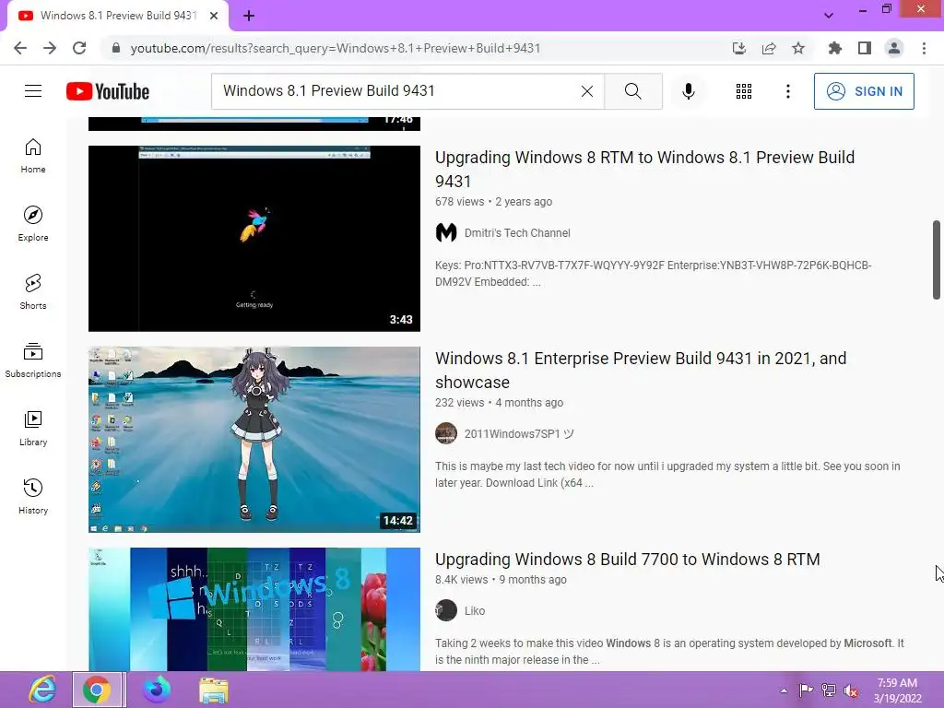This screenshot has height=708, width=944.
Task: Click the SIGN IN button
Action: tap(864, 91)
